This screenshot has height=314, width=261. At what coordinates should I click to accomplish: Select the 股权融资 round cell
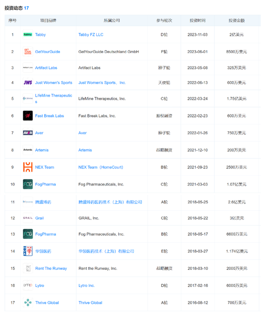(x=164, y=116)
